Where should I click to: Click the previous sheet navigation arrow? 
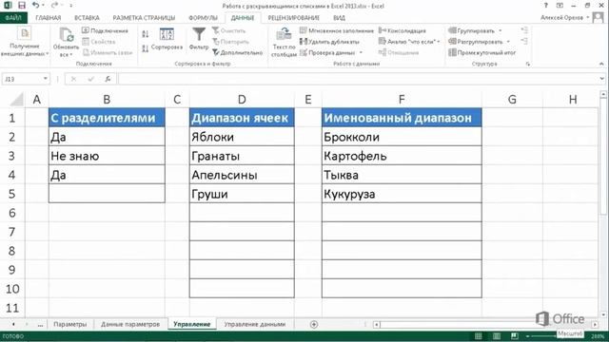pos(13,324)
